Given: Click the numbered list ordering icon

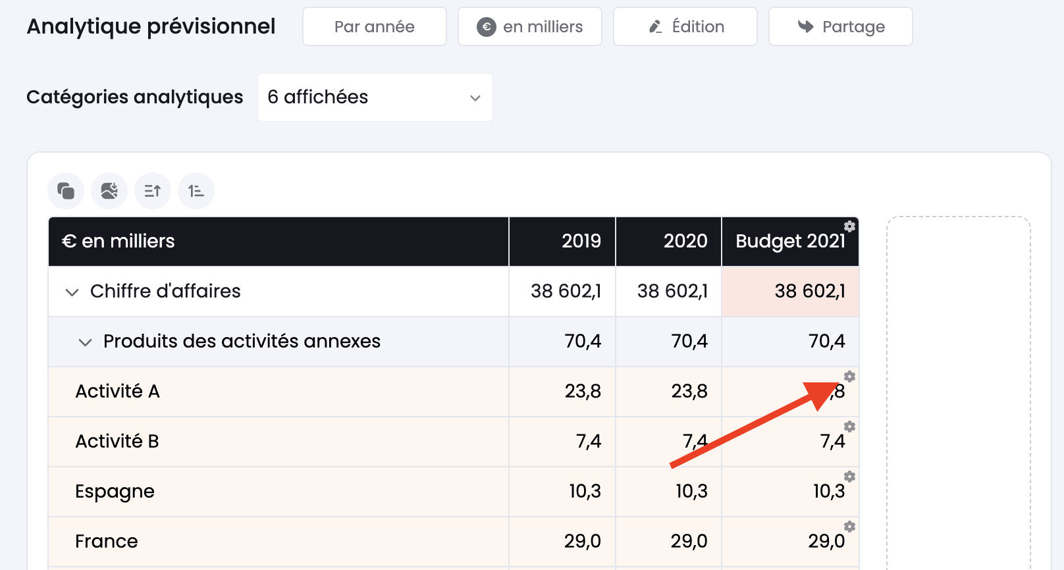Looking at the screenshot, I should tap(196, 191).
